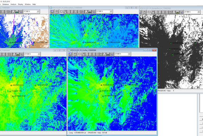Open the Analysis menu
The height and width of the screenshot is (136, 203).
(x=13, y=4)
